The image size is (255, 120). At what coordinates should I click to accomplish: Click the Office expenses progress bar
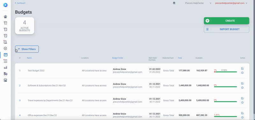[225, 116]
